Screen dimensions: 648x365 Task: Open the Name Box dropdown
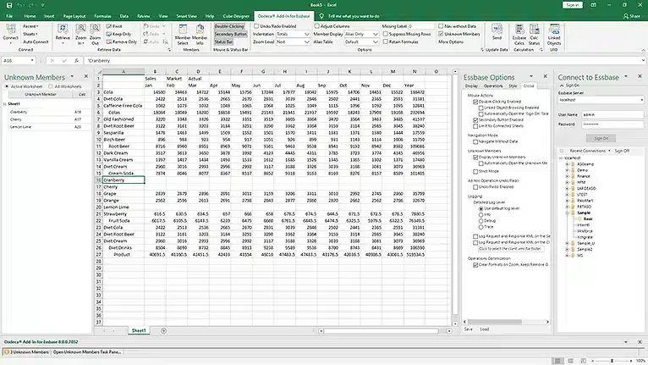32,60
